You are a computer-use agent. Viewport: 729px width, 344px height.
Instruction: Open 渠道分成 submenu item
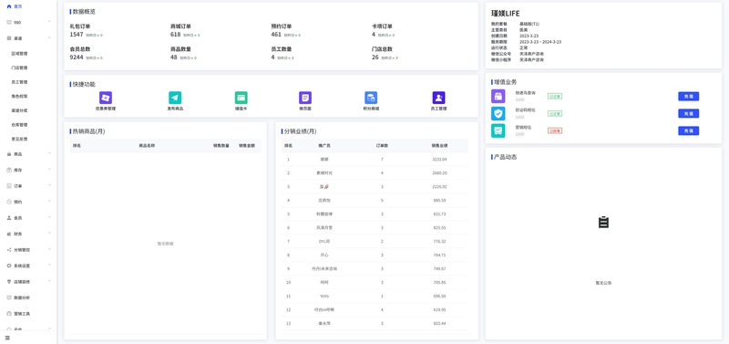click(x=19, y=110)
